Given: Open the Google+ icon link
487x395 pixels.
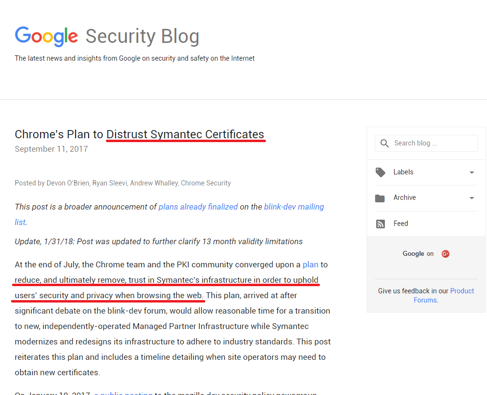Looking at the screenshot, I should click(446, 254).
